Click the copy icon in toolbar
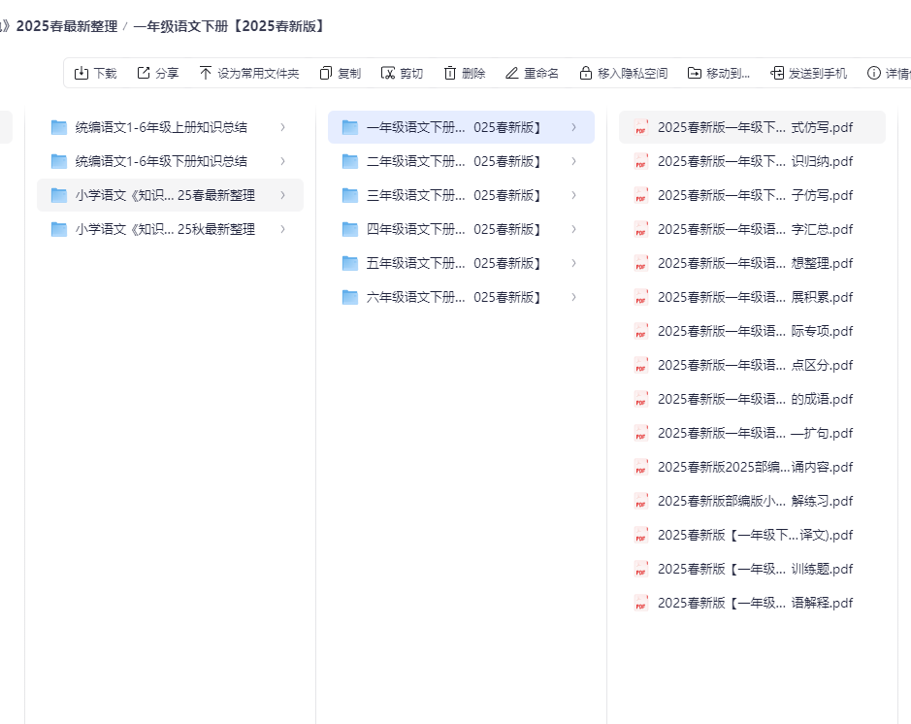Viewport: 911px width, 724px height. click(x=326, y=74)
